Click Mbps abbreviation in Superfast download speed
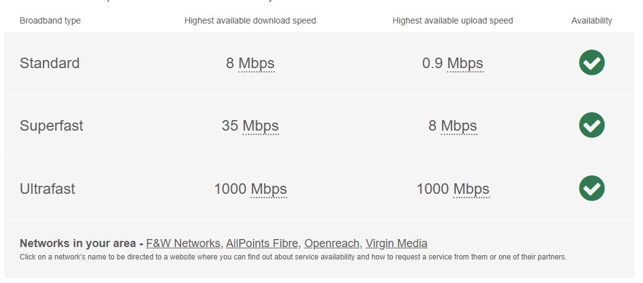This screenshot has height=283, width=643. (x=260, y=126)
